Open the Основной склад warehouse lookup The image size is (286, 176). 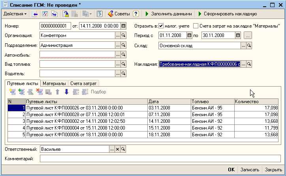point(249,45)
